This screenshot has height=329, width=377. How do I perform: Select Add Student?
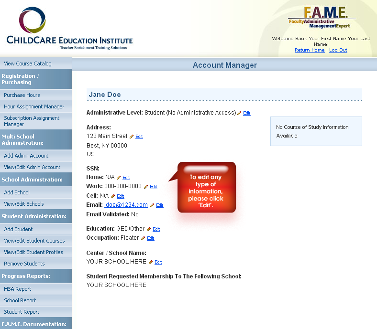tap(36, 229)
